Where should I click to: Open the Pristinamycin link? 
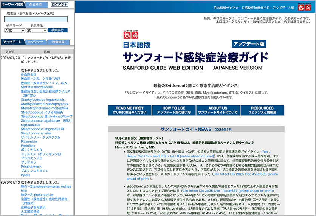click(31, 167)
